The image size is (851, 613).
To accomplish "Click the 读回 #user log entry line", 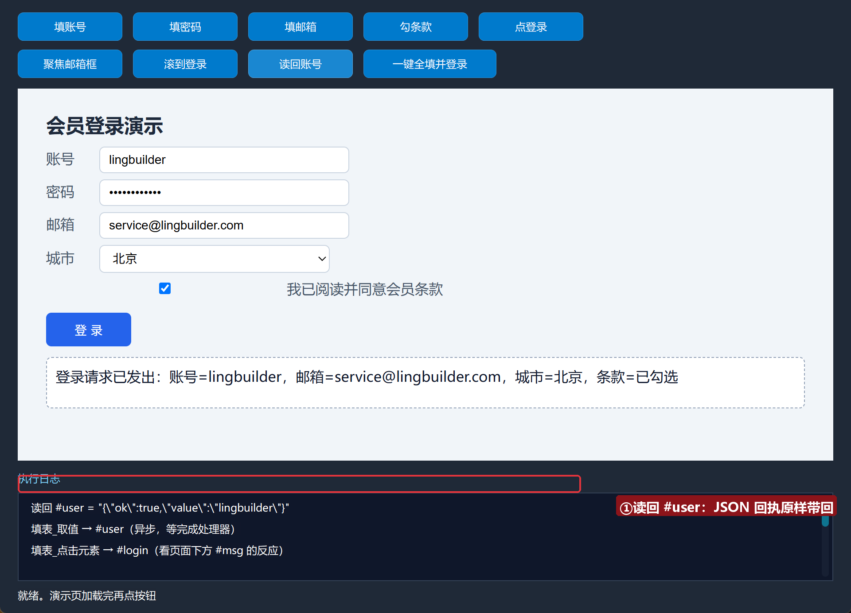I will coord(160,508).
